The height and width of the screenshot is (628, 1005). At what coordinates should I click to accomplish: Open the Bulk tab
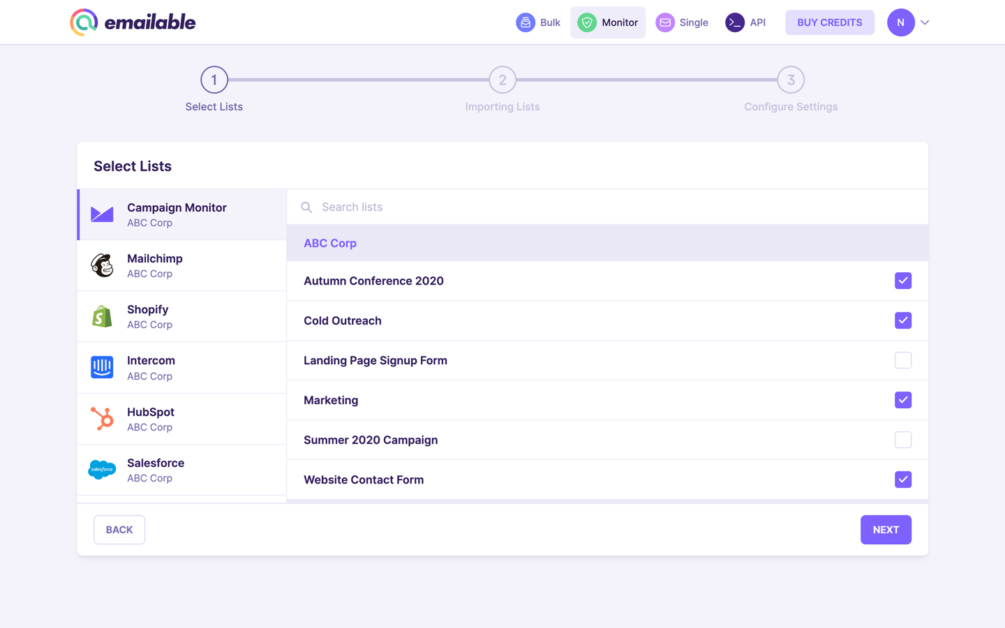[x=538, y=22]
